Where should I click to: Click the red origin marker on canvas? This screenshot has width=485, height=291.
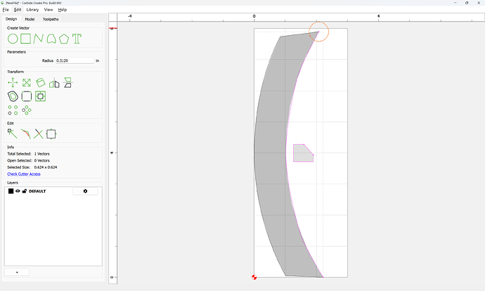coord(254,277)
